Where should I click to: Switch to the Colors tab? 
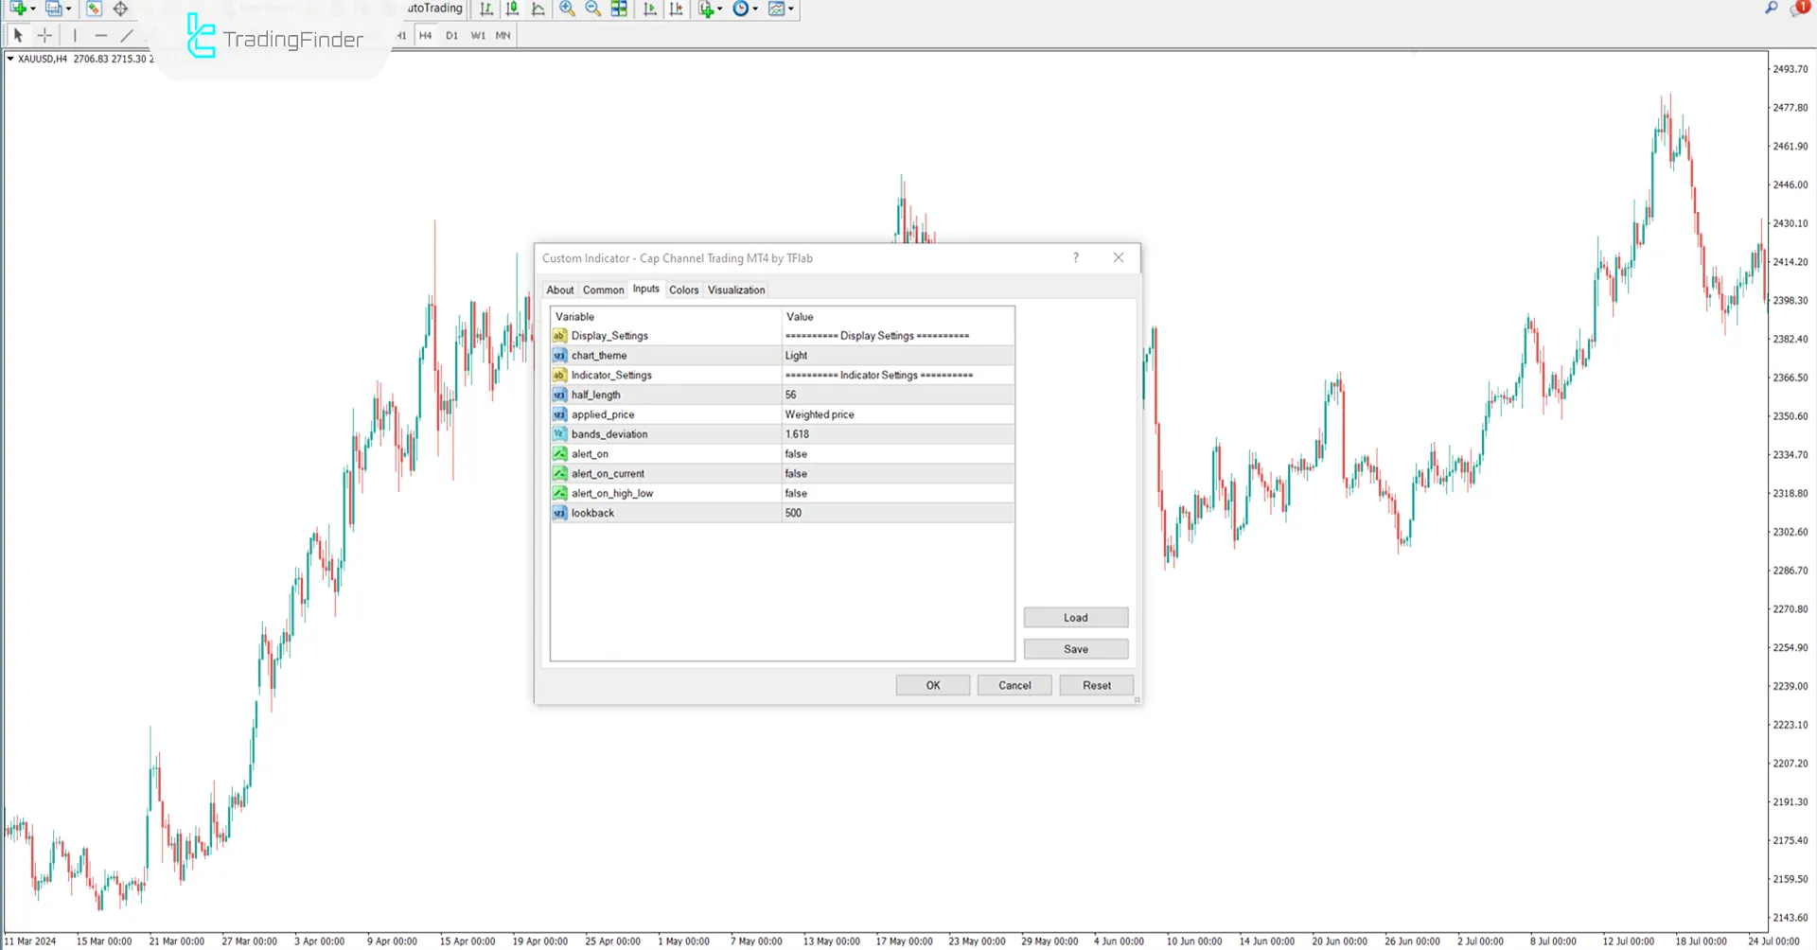coord(683,290)
